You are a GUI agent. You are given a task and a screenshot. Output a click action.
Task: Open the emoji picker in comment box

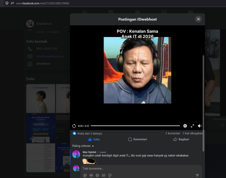click(97, 175)
